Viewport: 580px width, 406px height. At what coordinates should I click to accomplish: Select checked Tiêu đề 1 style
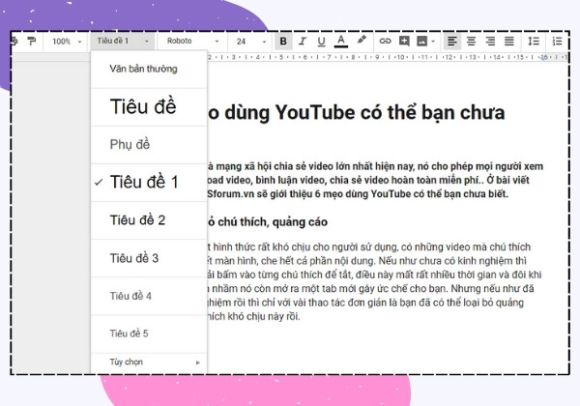point(149,183)
